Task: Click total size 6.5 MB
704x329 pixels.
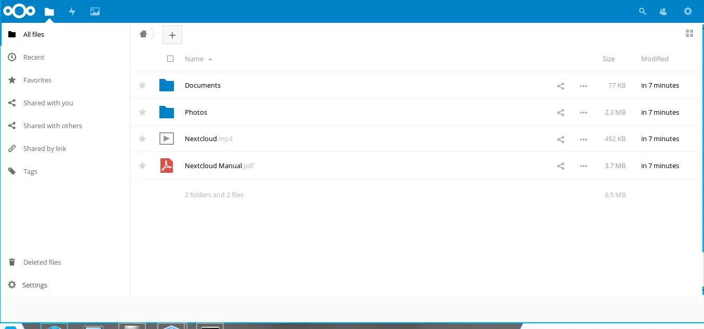Action: (615, 195)
